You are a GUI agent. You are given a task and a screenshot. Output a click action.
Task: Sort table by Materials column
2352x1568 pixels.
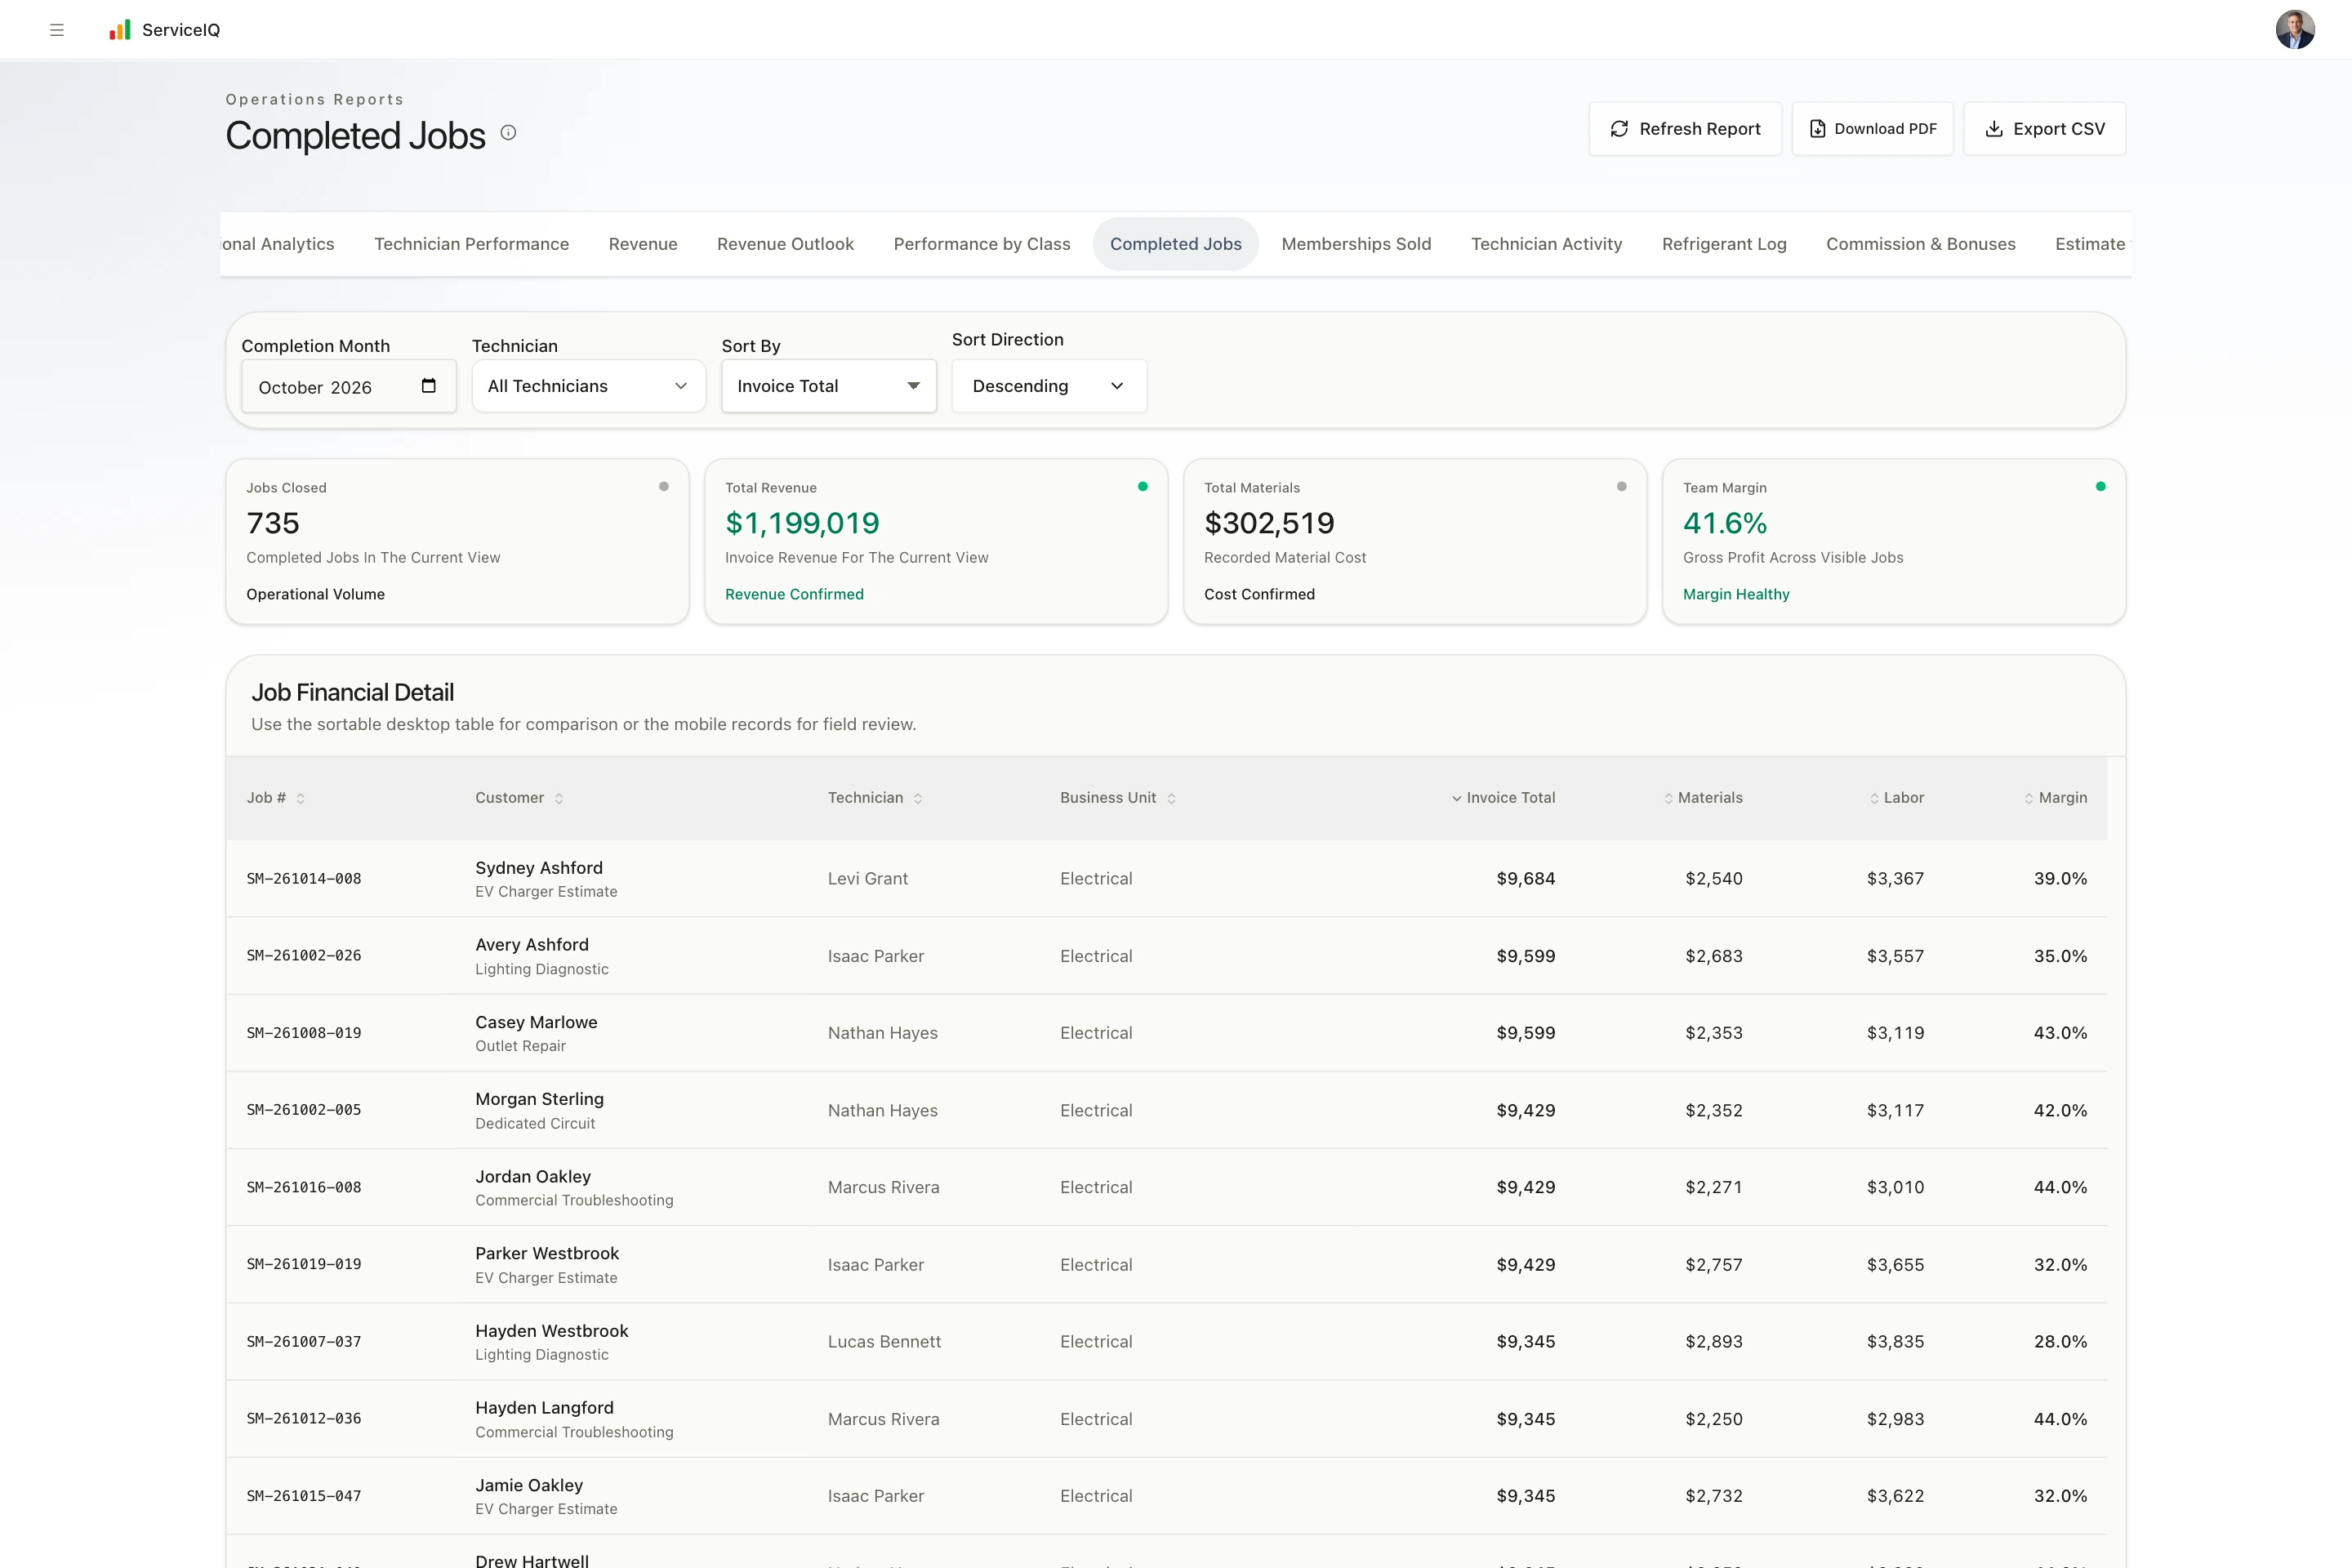click(1703, 798)
